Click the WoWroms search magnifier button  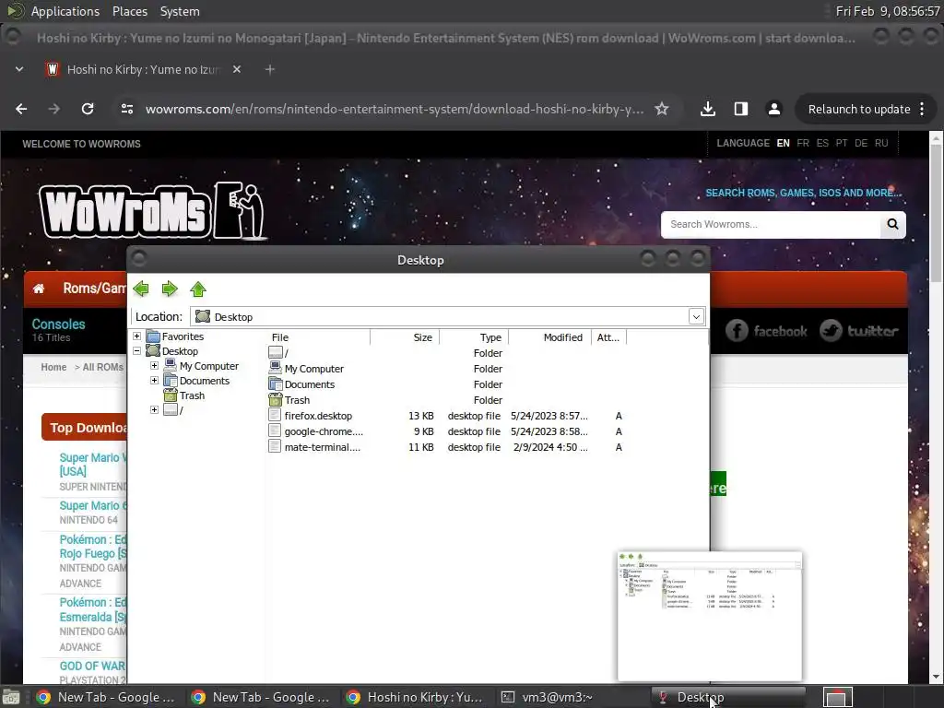[x=892, y=224]
